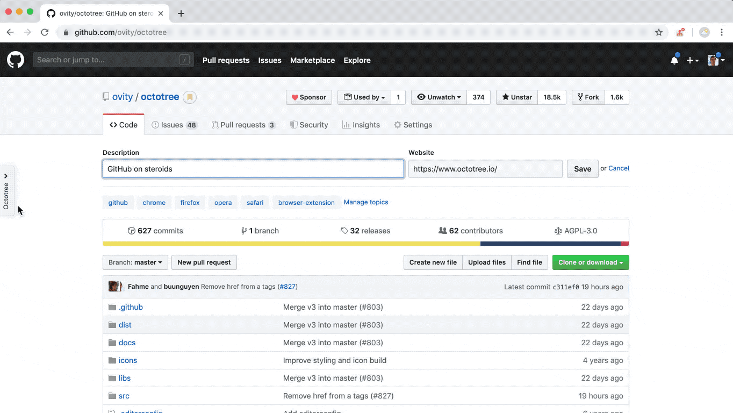Viewport: 733px width, 413px height.
Task: Switch to the Issues tab
Action: point(175,125)
